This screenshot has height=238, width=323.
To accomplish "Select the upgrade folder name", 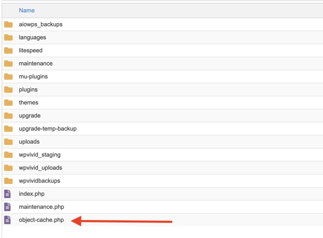I will pyautogui.click(x=30, y=116).
